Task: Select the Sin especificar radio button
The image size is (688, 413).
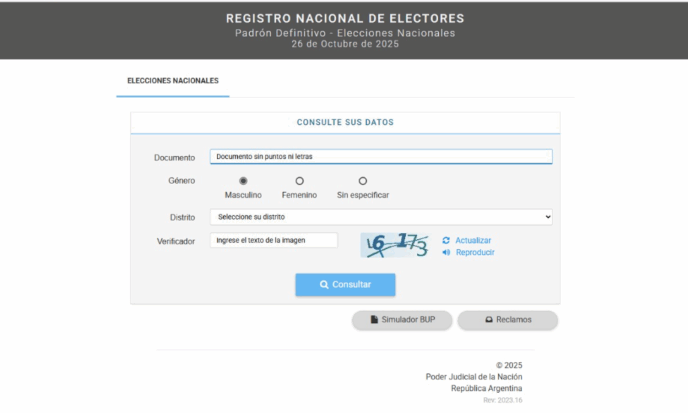Action: [363, 181]
